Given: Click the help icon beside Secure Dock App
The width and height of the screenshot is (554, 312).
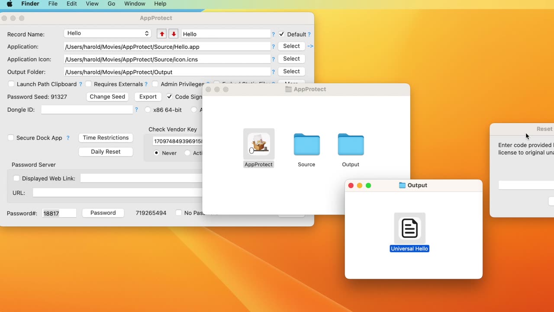Looking at the screenshot, I should [x=68, y=138].
